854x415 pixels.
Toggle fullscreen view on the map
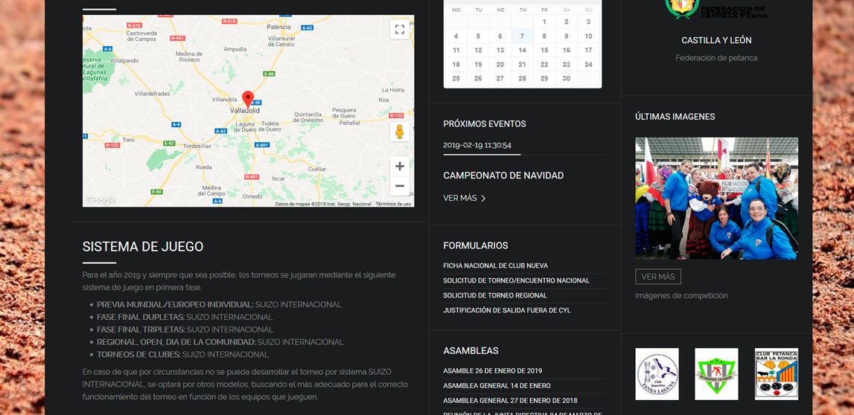tap(400, 29)
